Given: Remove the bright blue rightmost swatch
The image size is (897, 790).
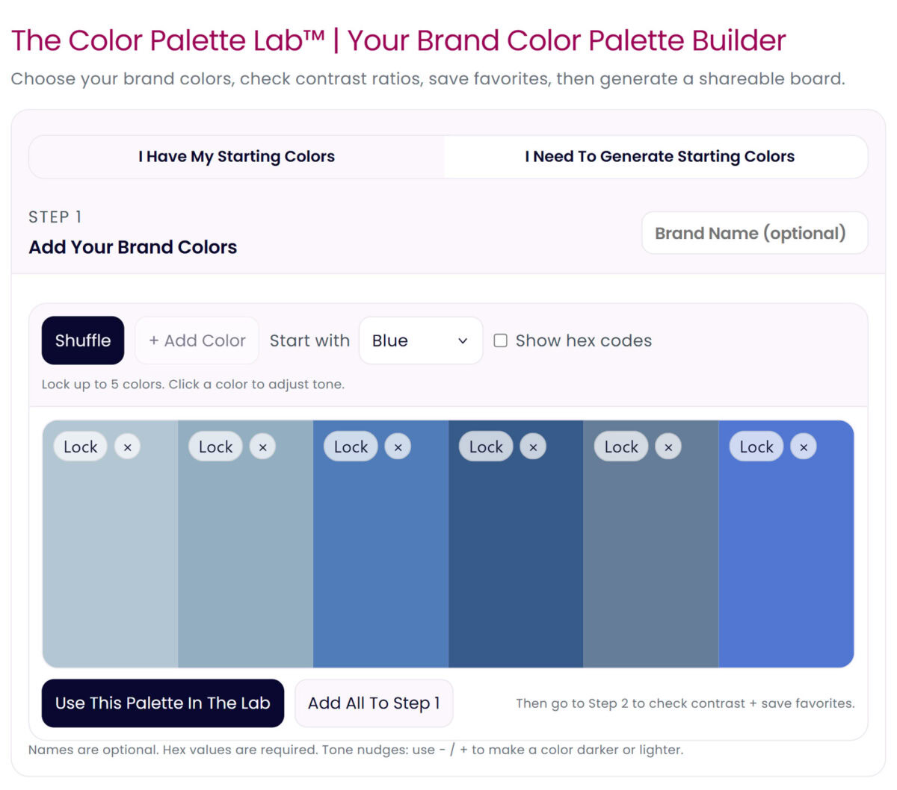Looking at the screenshot, I should coord(804,447).
